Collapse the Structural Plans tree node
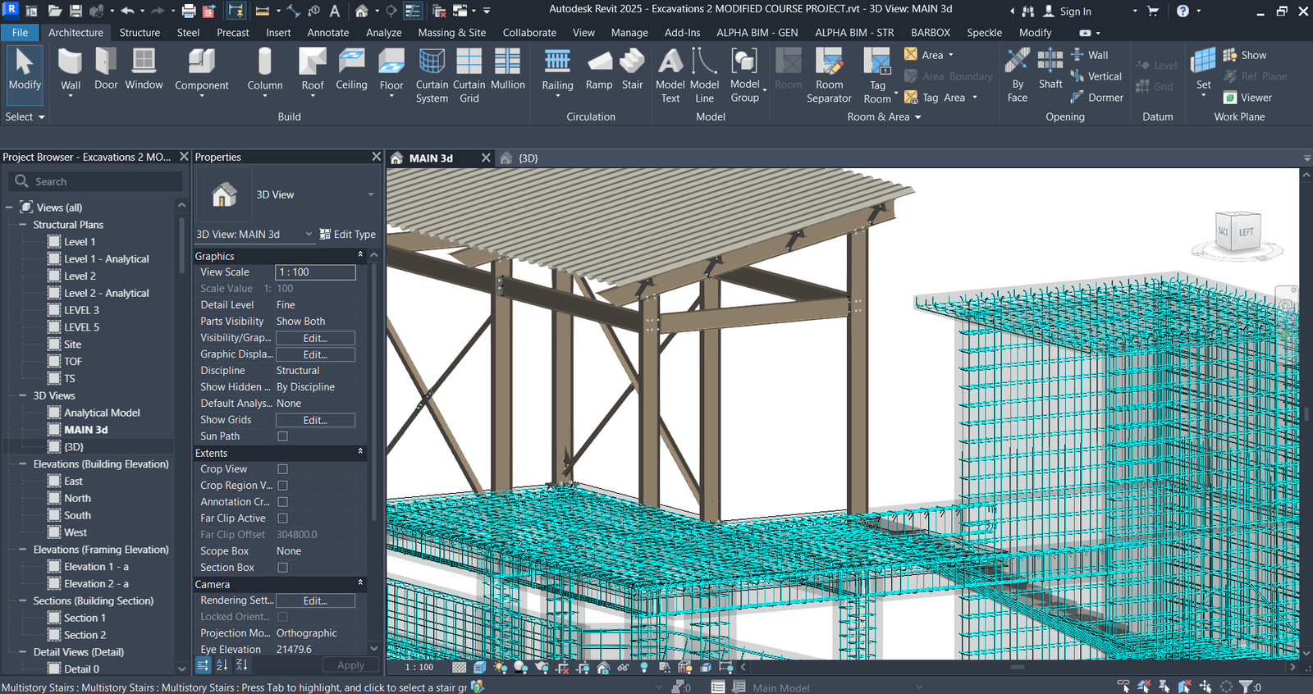The height and width of the screenshot is (694, 1313). click(x=22, y=225)
